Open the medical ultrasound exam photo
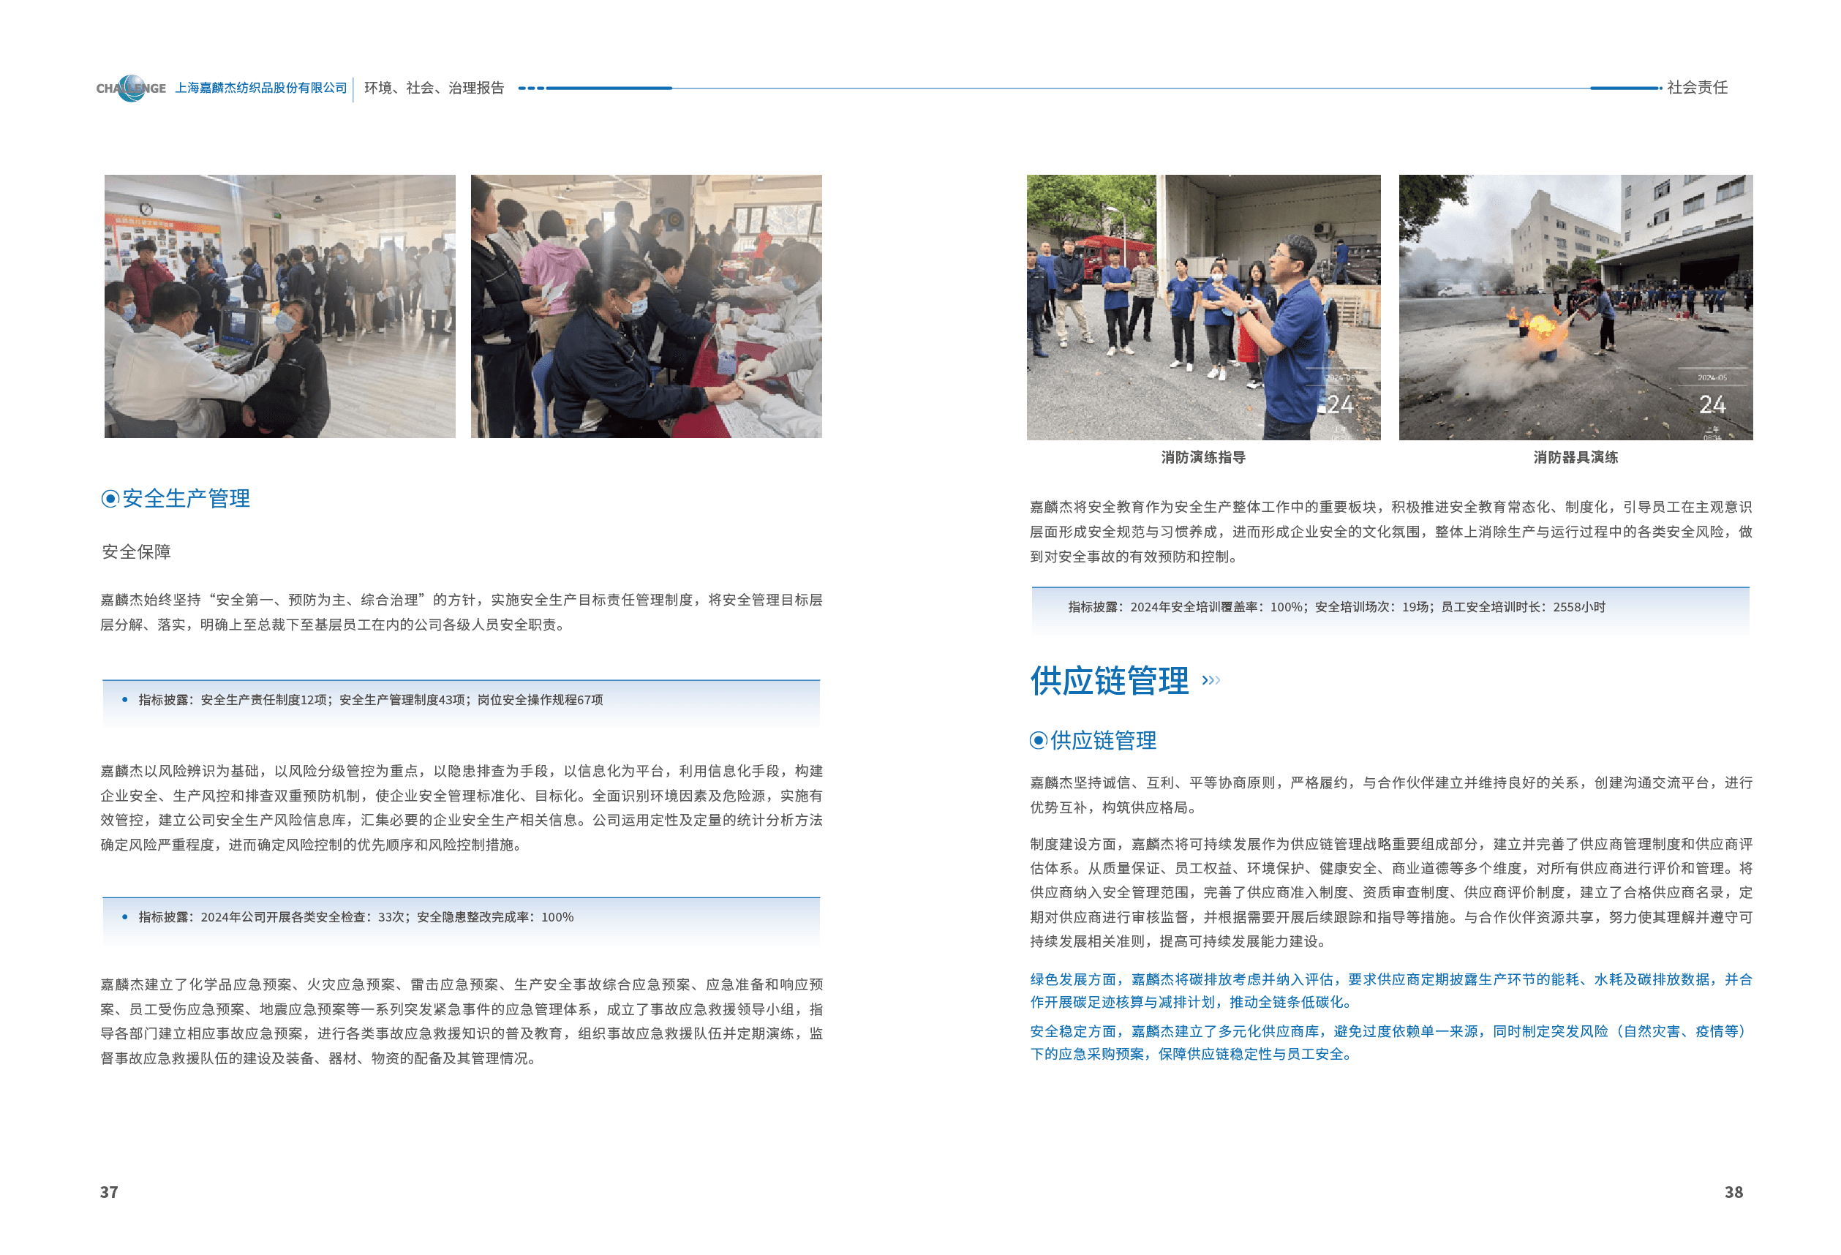The width and height of the screenshot is (1841, 1255). coord(279,306)
